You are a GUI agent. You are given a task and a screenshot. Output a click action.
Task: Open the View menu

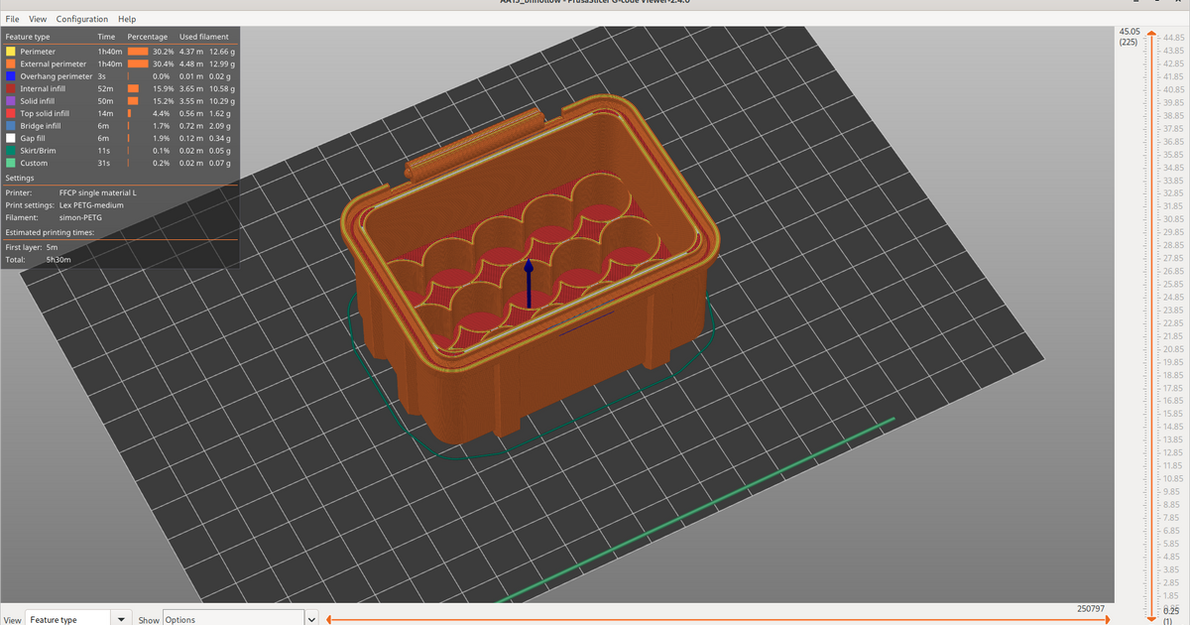point(38,19)
